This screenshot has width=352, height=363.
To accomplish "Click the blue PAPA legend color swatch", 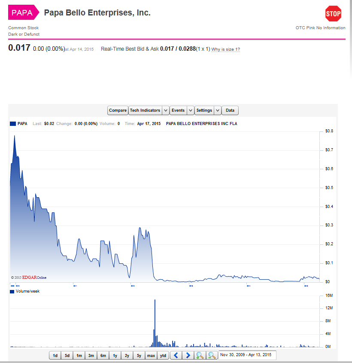I will (12, 124).
